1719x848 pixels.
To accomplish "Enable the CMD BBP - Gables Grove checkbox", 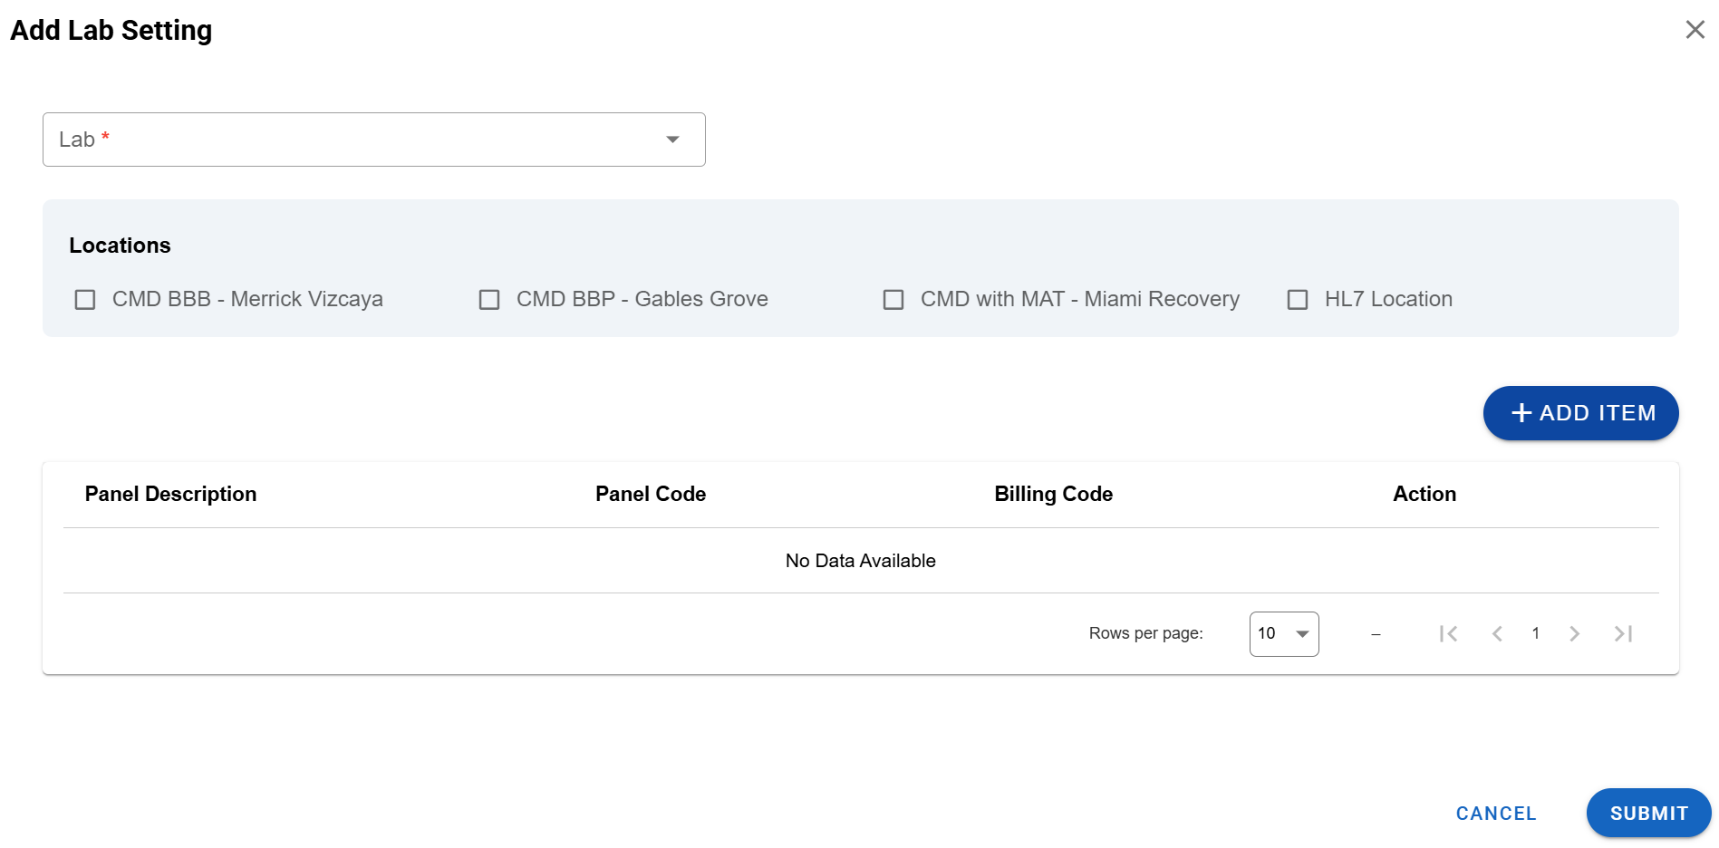I will [x=489, y=299].
